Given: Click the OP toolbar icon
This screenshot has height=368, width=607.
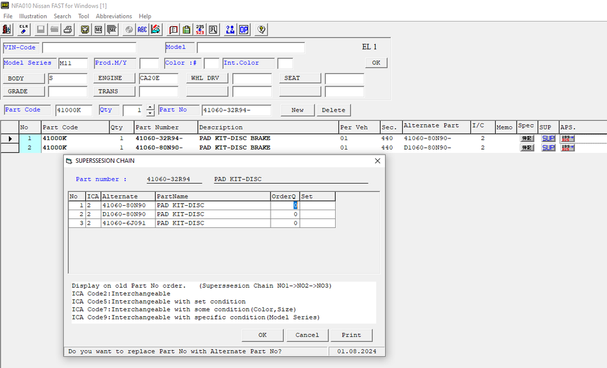Looking at the screenshot, I should (x=243, y=30).
